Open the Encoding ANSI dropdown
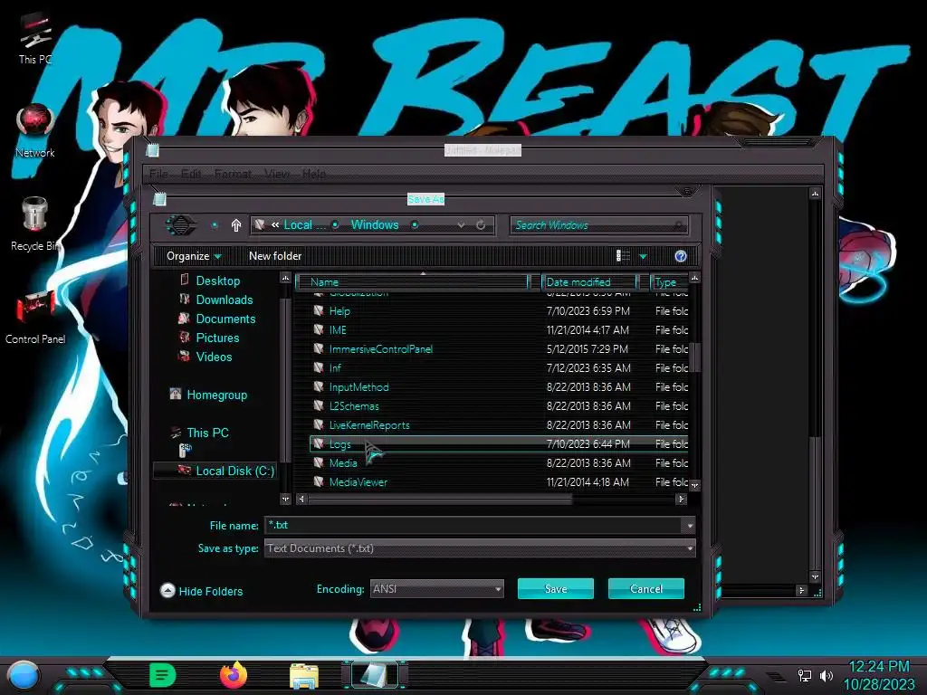 [x=437, y=588]
